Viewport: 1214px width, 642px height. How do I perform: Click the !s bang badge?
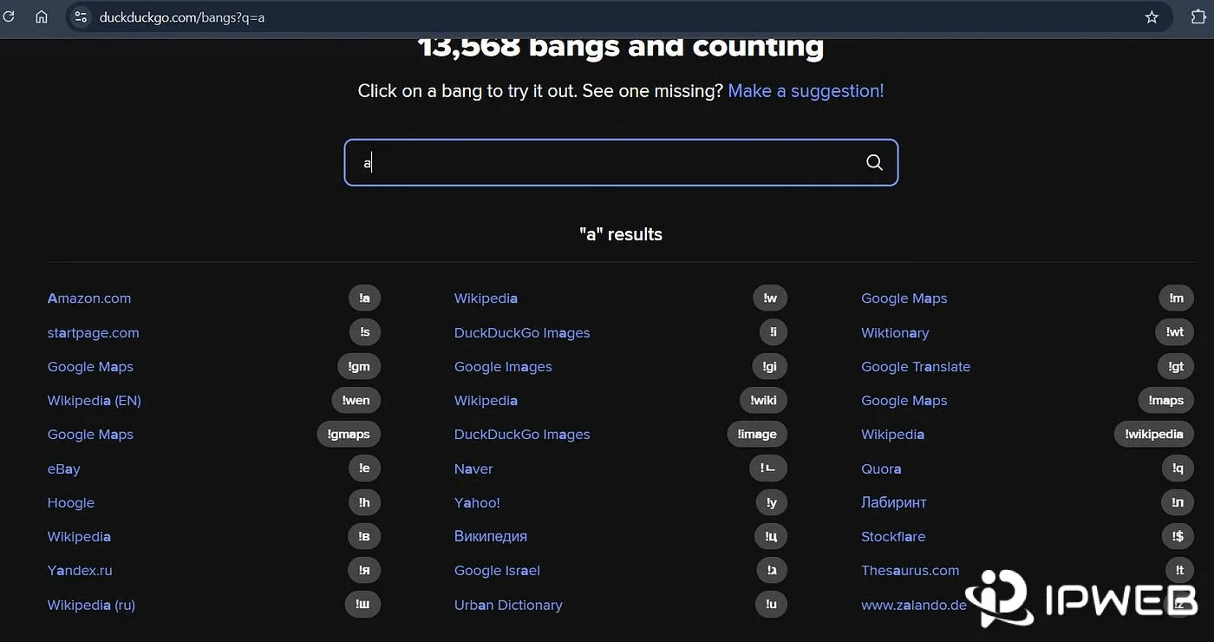tap(364, 332)
